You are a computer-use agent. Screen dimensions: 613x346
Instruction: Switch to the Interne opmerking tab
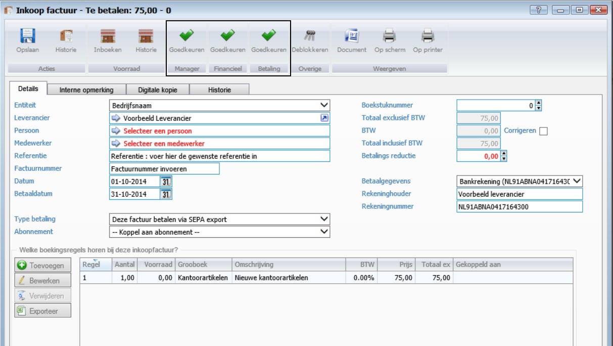[x=86, y=90]
